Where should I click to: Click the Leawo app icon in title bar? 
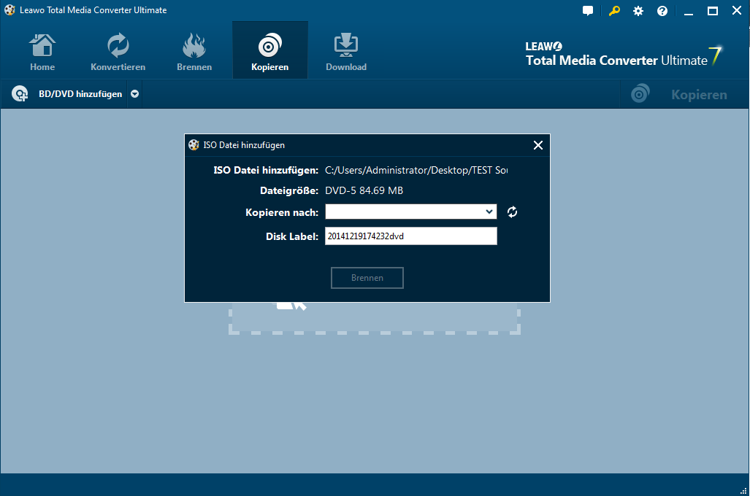click(9, 10)
